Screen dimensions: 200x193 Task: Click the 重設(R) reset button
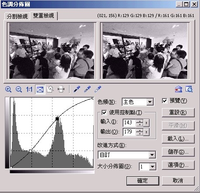click(178, 112)
